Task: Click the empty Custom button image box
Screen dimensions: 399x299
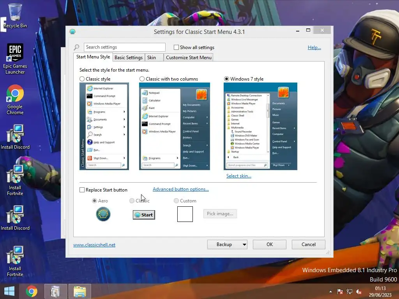Action: pyautogui.click(x=185, y=214)
